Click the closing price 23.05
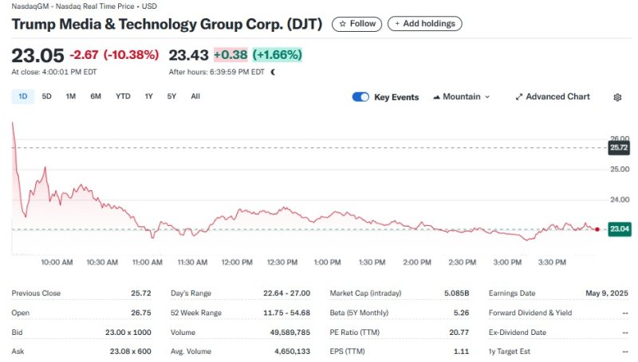Image resolution: width=638 pixels, height=362 pixels. tap(37, 56)
